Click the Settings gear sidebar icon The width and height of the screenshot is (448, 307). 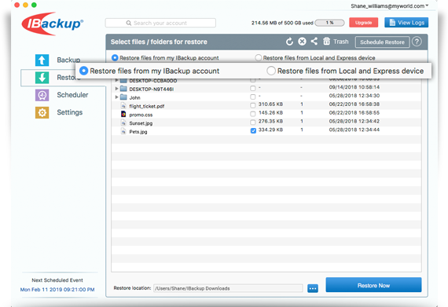coord(42,112)
